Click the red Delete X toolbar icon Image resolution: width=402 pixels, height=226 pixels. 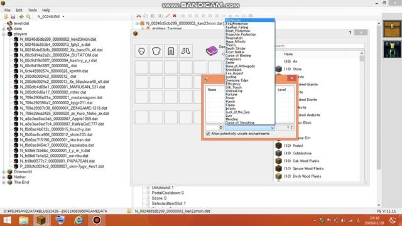pos(175,16)
